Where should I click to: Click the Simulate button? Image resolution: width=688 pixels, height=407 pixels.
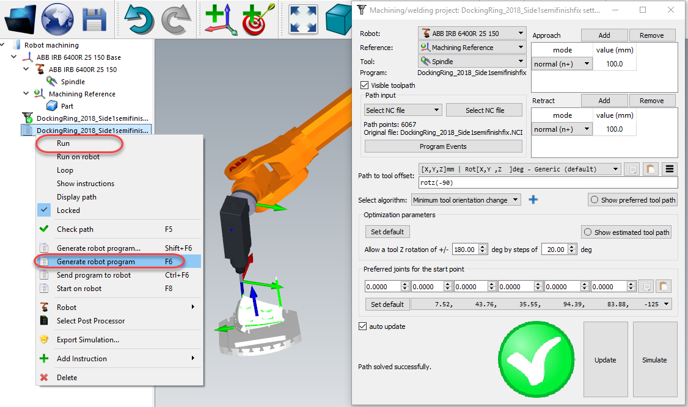[x=654, y=359]
